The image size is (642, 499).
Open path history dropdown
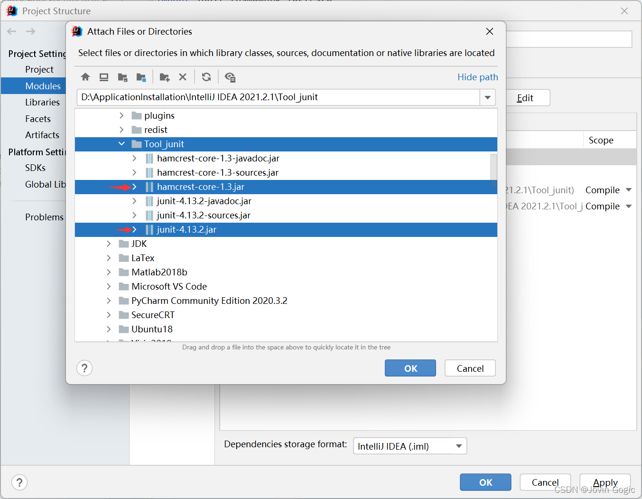[x=487, y=97]
